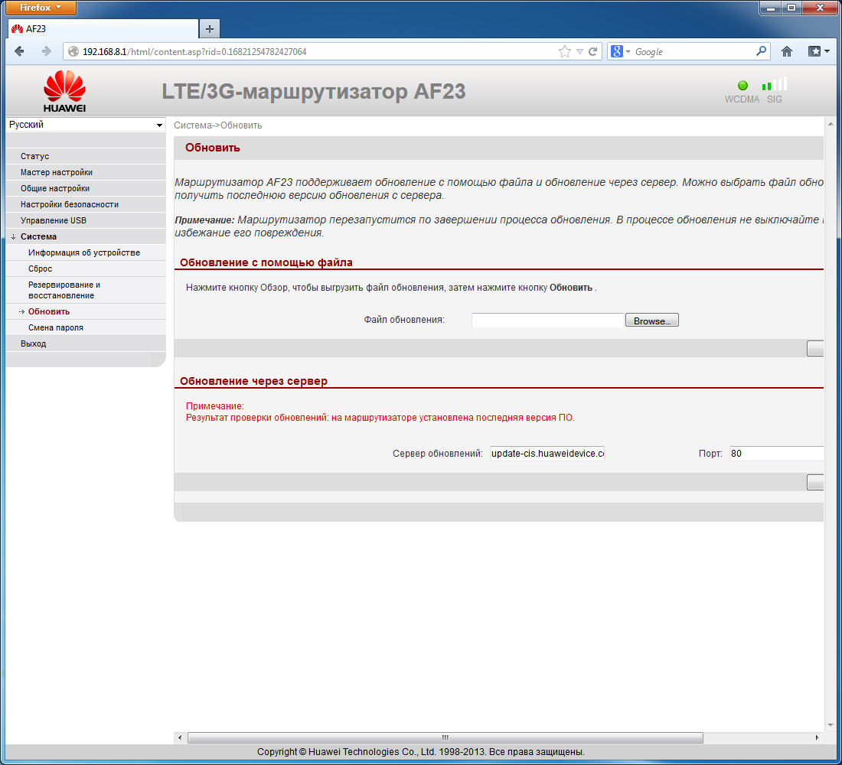Open Резервирование и восстановление submenu
The width and height of the screenshot is (842, 765).
coord(86,290)
